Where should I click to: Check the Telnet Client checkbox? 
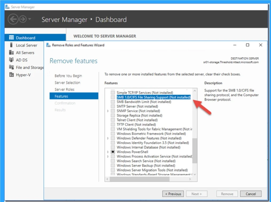point(113,120)
